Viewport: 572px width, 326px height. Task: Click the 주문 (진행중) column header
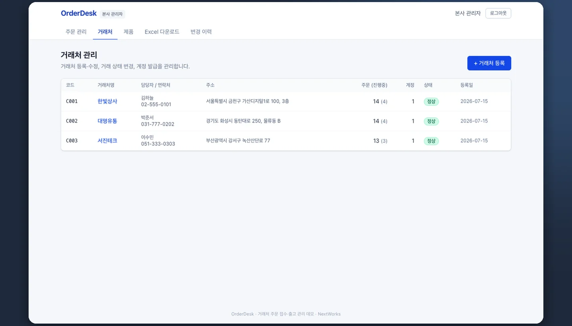[x=374, y=85]
